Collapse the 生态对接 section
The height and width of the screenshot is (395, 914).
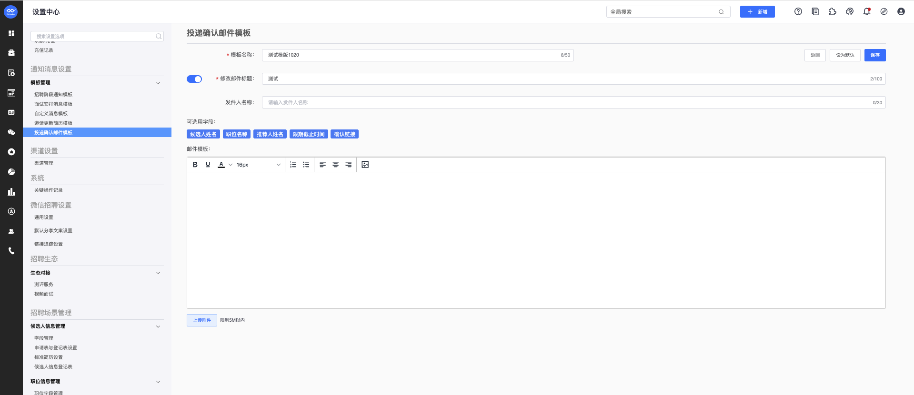click(x=158, y=273)
